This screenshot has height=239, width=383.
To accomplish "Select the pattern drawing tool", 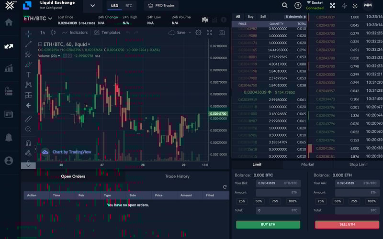I will click(28, 85).
